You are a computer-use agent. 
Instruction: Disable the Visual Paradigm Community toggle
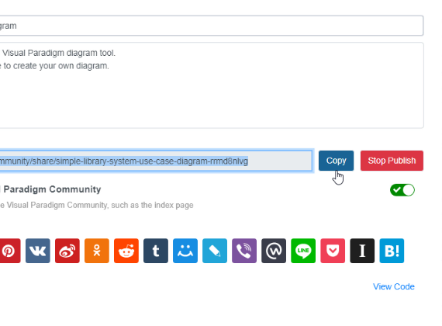(x=402, y=190)
